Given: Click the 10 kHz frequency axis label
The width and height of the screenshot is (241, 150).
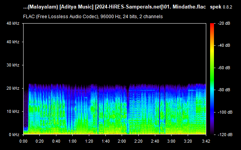Looking at the screenshot, I should [x=13, y=111].
